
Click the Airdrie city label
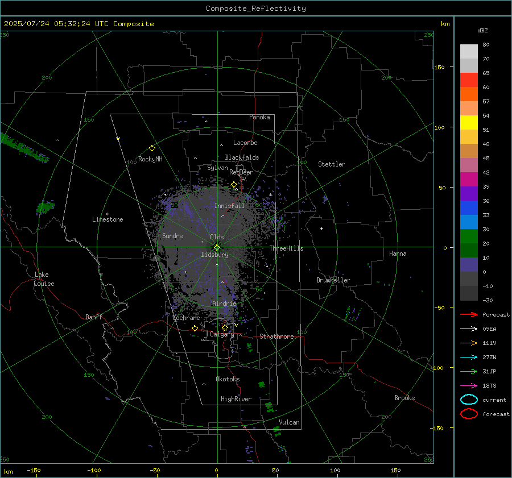pyautogui.click(x=224, y=304)
